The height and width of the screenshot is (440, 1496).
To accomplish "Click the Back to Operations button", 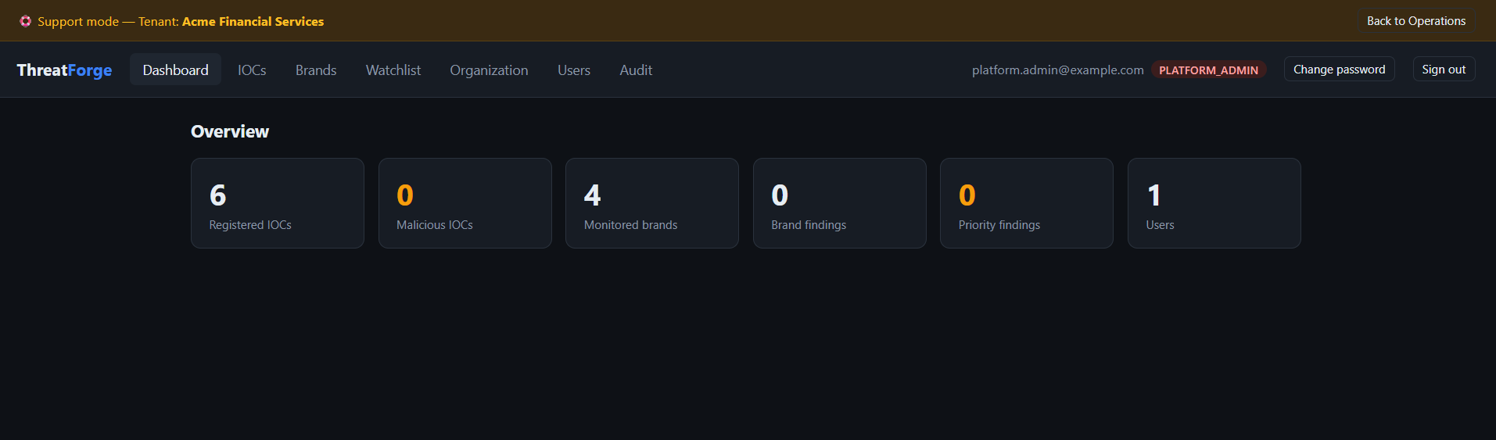I will (1416, 21).
